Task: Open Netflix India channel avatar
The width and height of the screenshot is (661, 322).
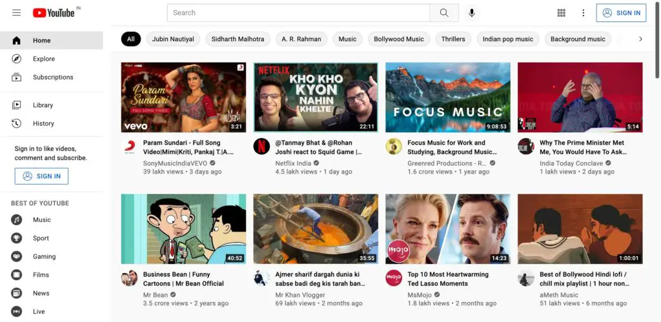Action: coord(261,146)
